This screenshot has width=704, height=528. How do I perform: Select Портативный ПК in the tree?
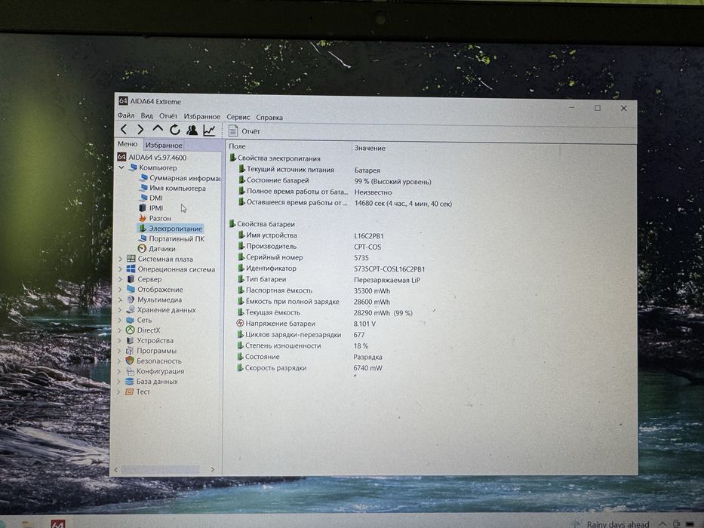pyautogui.click(x=171, y=238)
